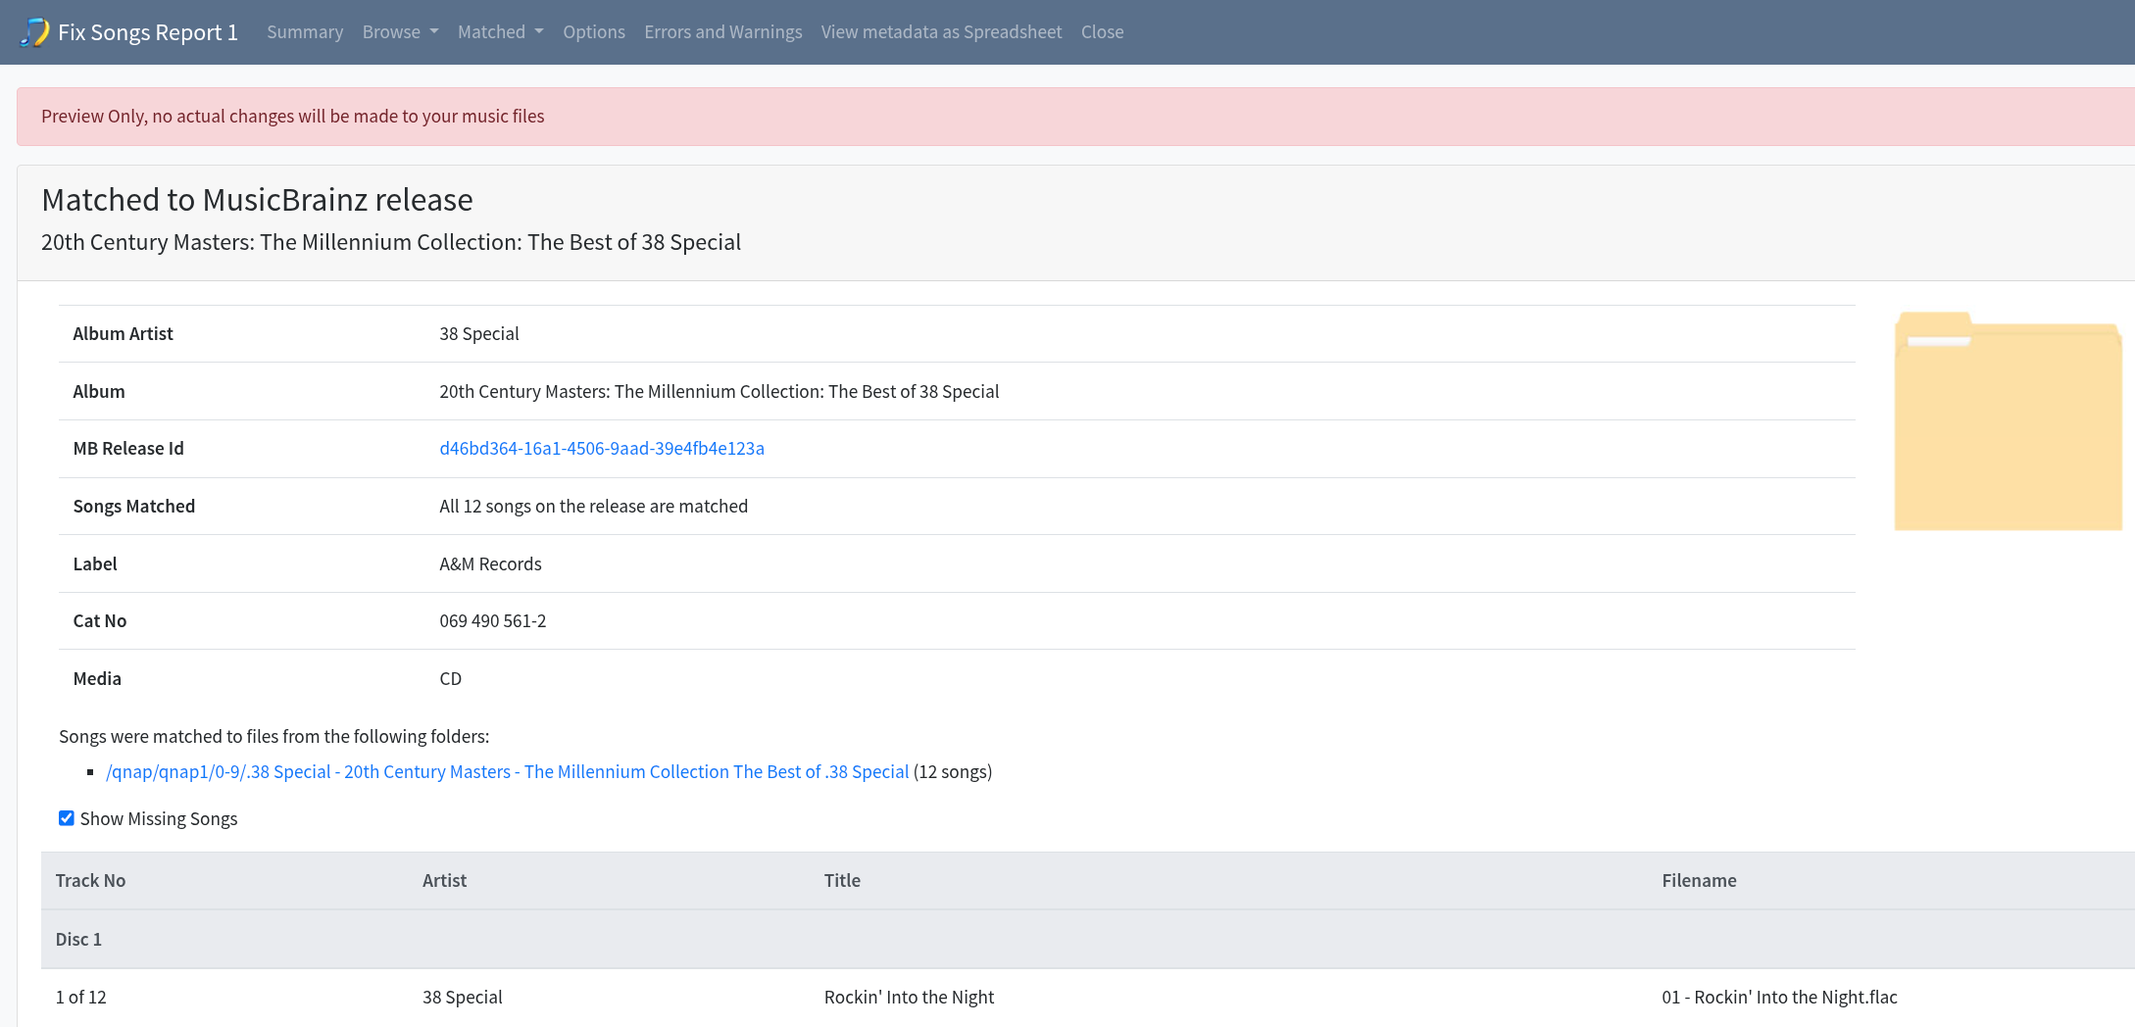This screenshot has height=1027, width=2135.
Task: Click the Fix Songs Report 1 title
Action: coord(148,32)
